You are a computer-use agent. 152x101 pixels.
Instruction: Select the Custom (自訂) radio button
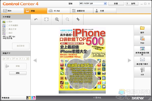point(7,33)
